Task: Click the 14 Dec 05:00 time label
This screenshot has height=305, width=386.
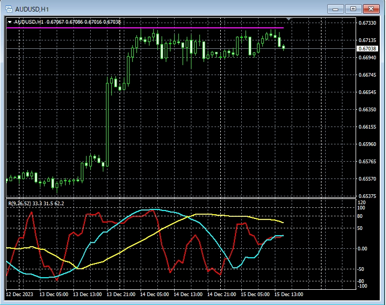Action: tap(156, 295)
